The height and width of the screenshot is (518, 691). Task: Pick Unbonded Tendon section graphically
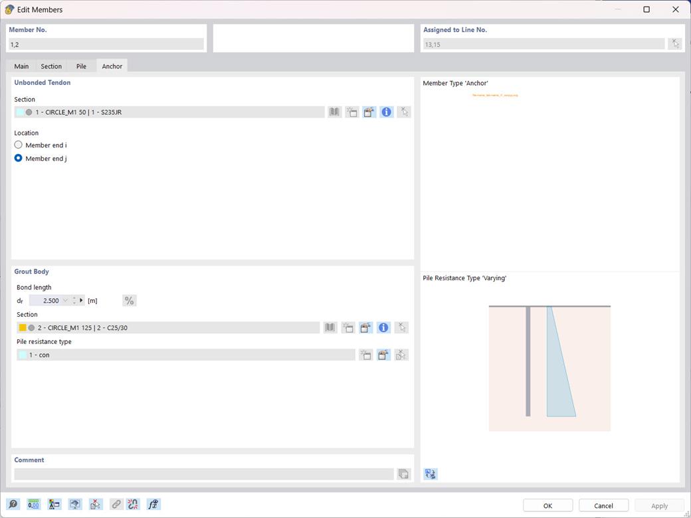(x=404, y=112)
